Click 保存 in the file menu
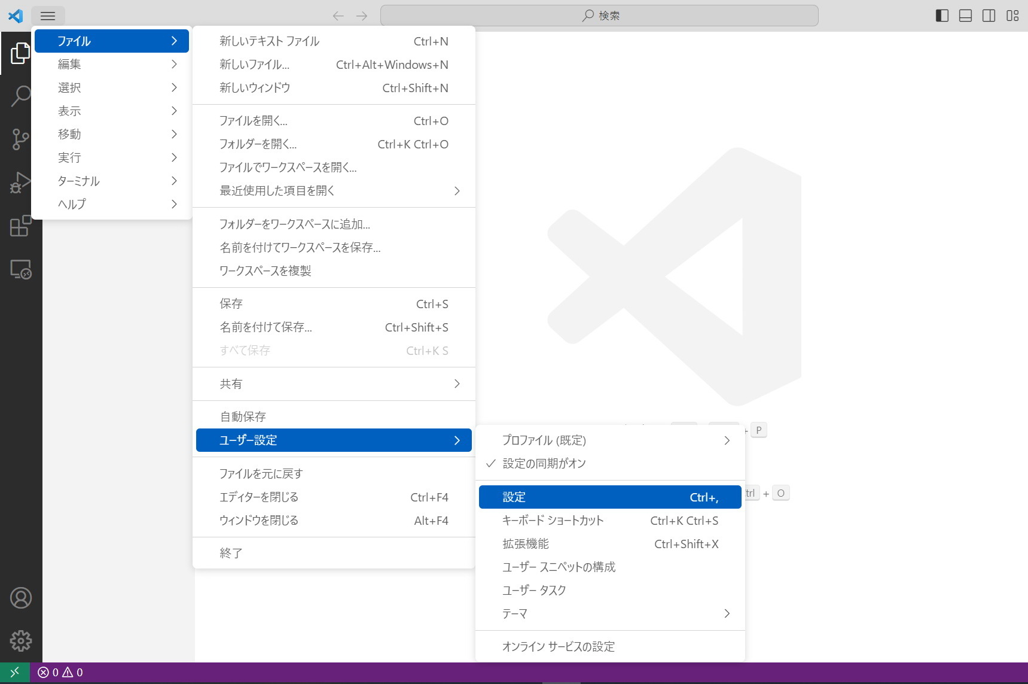The width and height of the screenshot is (1028, 684). click(334, 304)
